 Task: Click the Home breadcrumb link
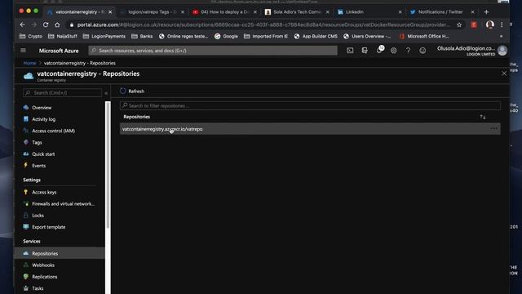coord(29,63)
